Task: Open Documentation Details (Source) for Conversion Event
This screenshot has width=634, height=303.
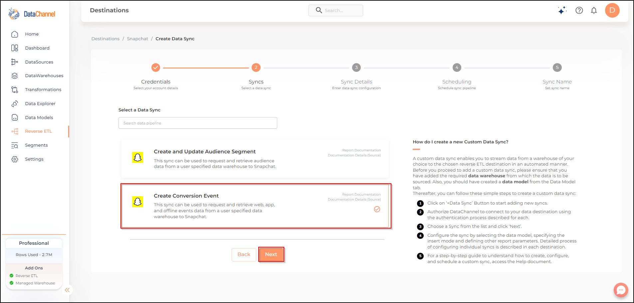Action: pyautogui.click(x=354, y=200)
